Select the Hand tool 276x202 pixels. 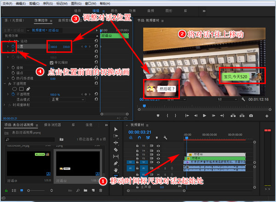(x=115, y=170)
